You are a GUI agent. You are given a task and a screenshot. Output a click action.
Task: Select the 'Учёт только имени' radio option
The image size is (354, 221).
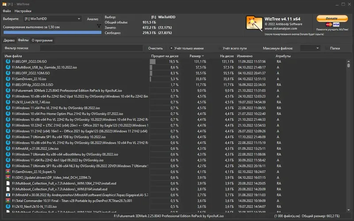171,48
